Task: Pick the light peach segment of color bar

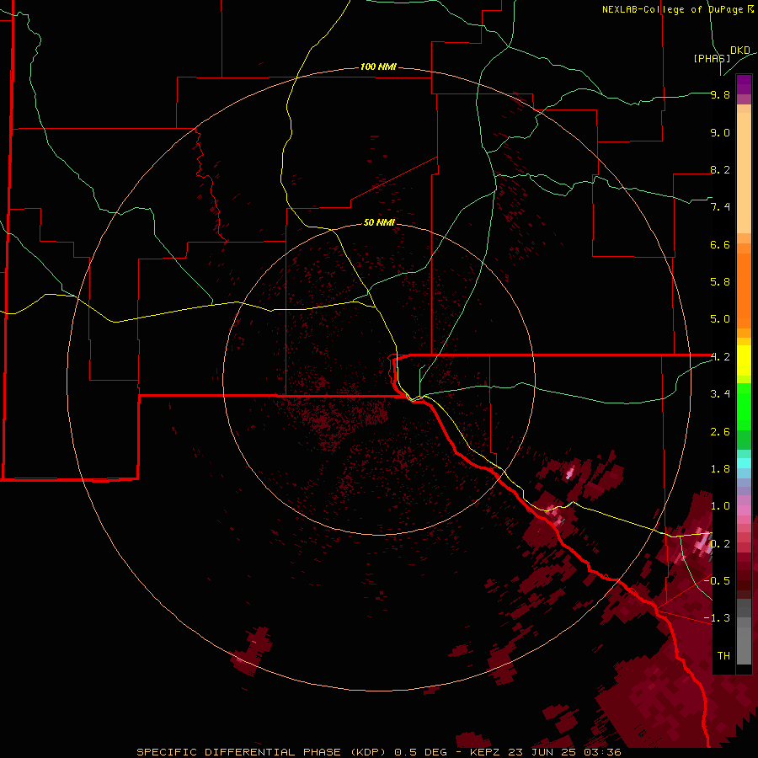Action: (x=744, y=174)
